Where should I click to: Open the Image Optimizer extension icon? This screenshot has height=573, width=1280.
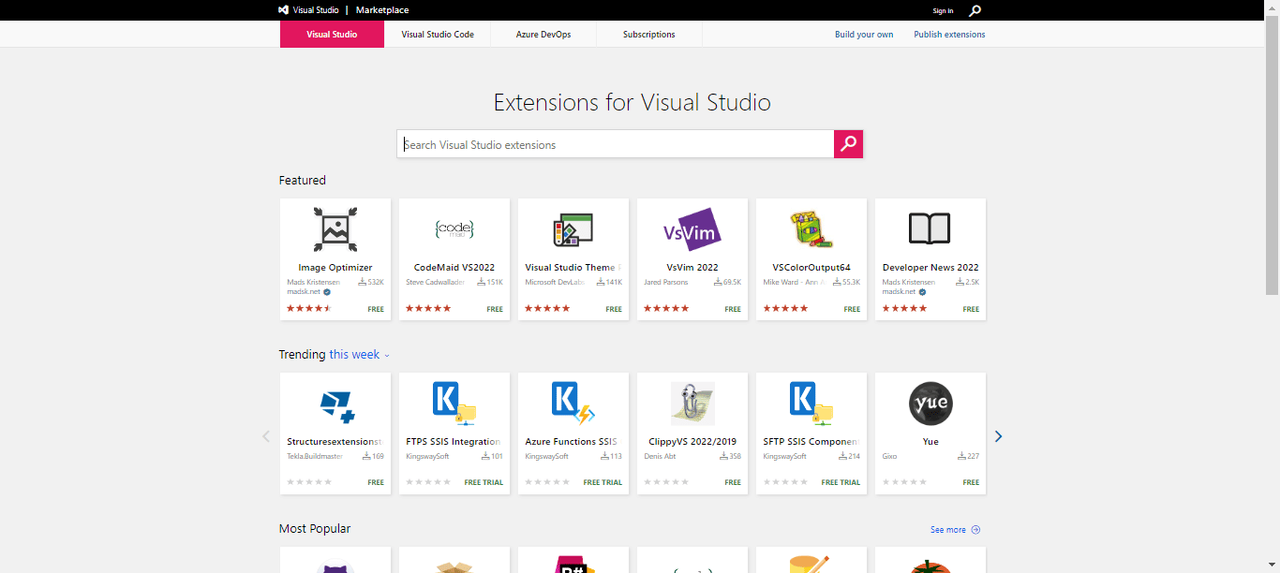pyautogui.click(x=335, y=228)
